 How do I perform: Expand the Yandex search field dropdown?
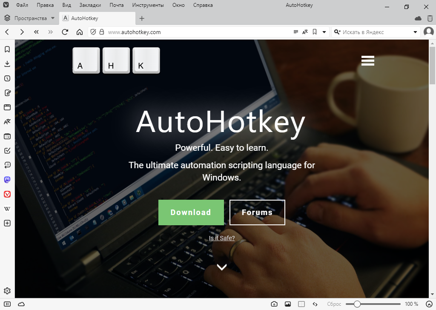(x=416, y=32)
